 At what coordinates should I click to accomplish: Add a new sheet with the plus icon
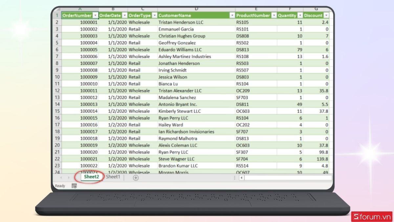coord(136,178)
